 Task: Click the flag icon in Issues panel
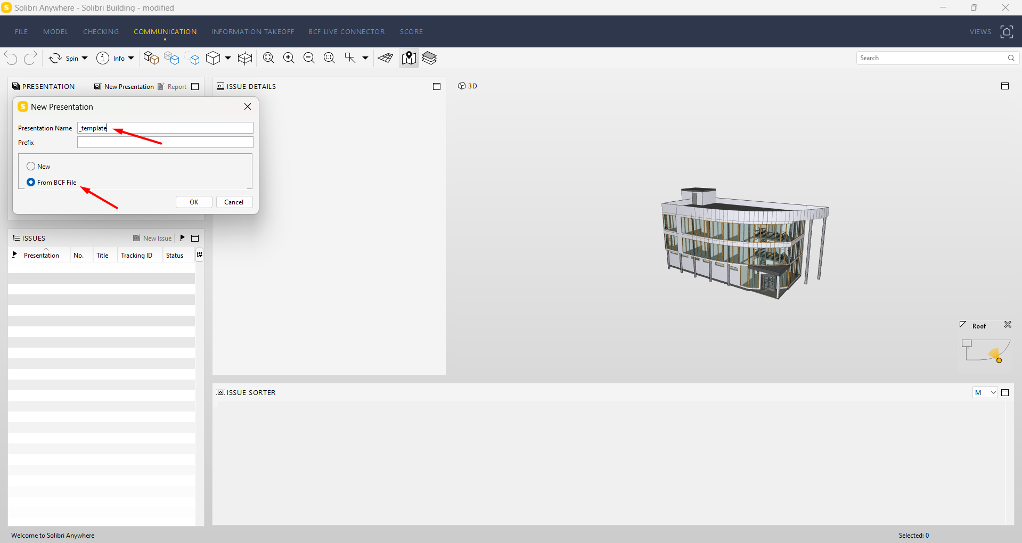tap(183, 238)
